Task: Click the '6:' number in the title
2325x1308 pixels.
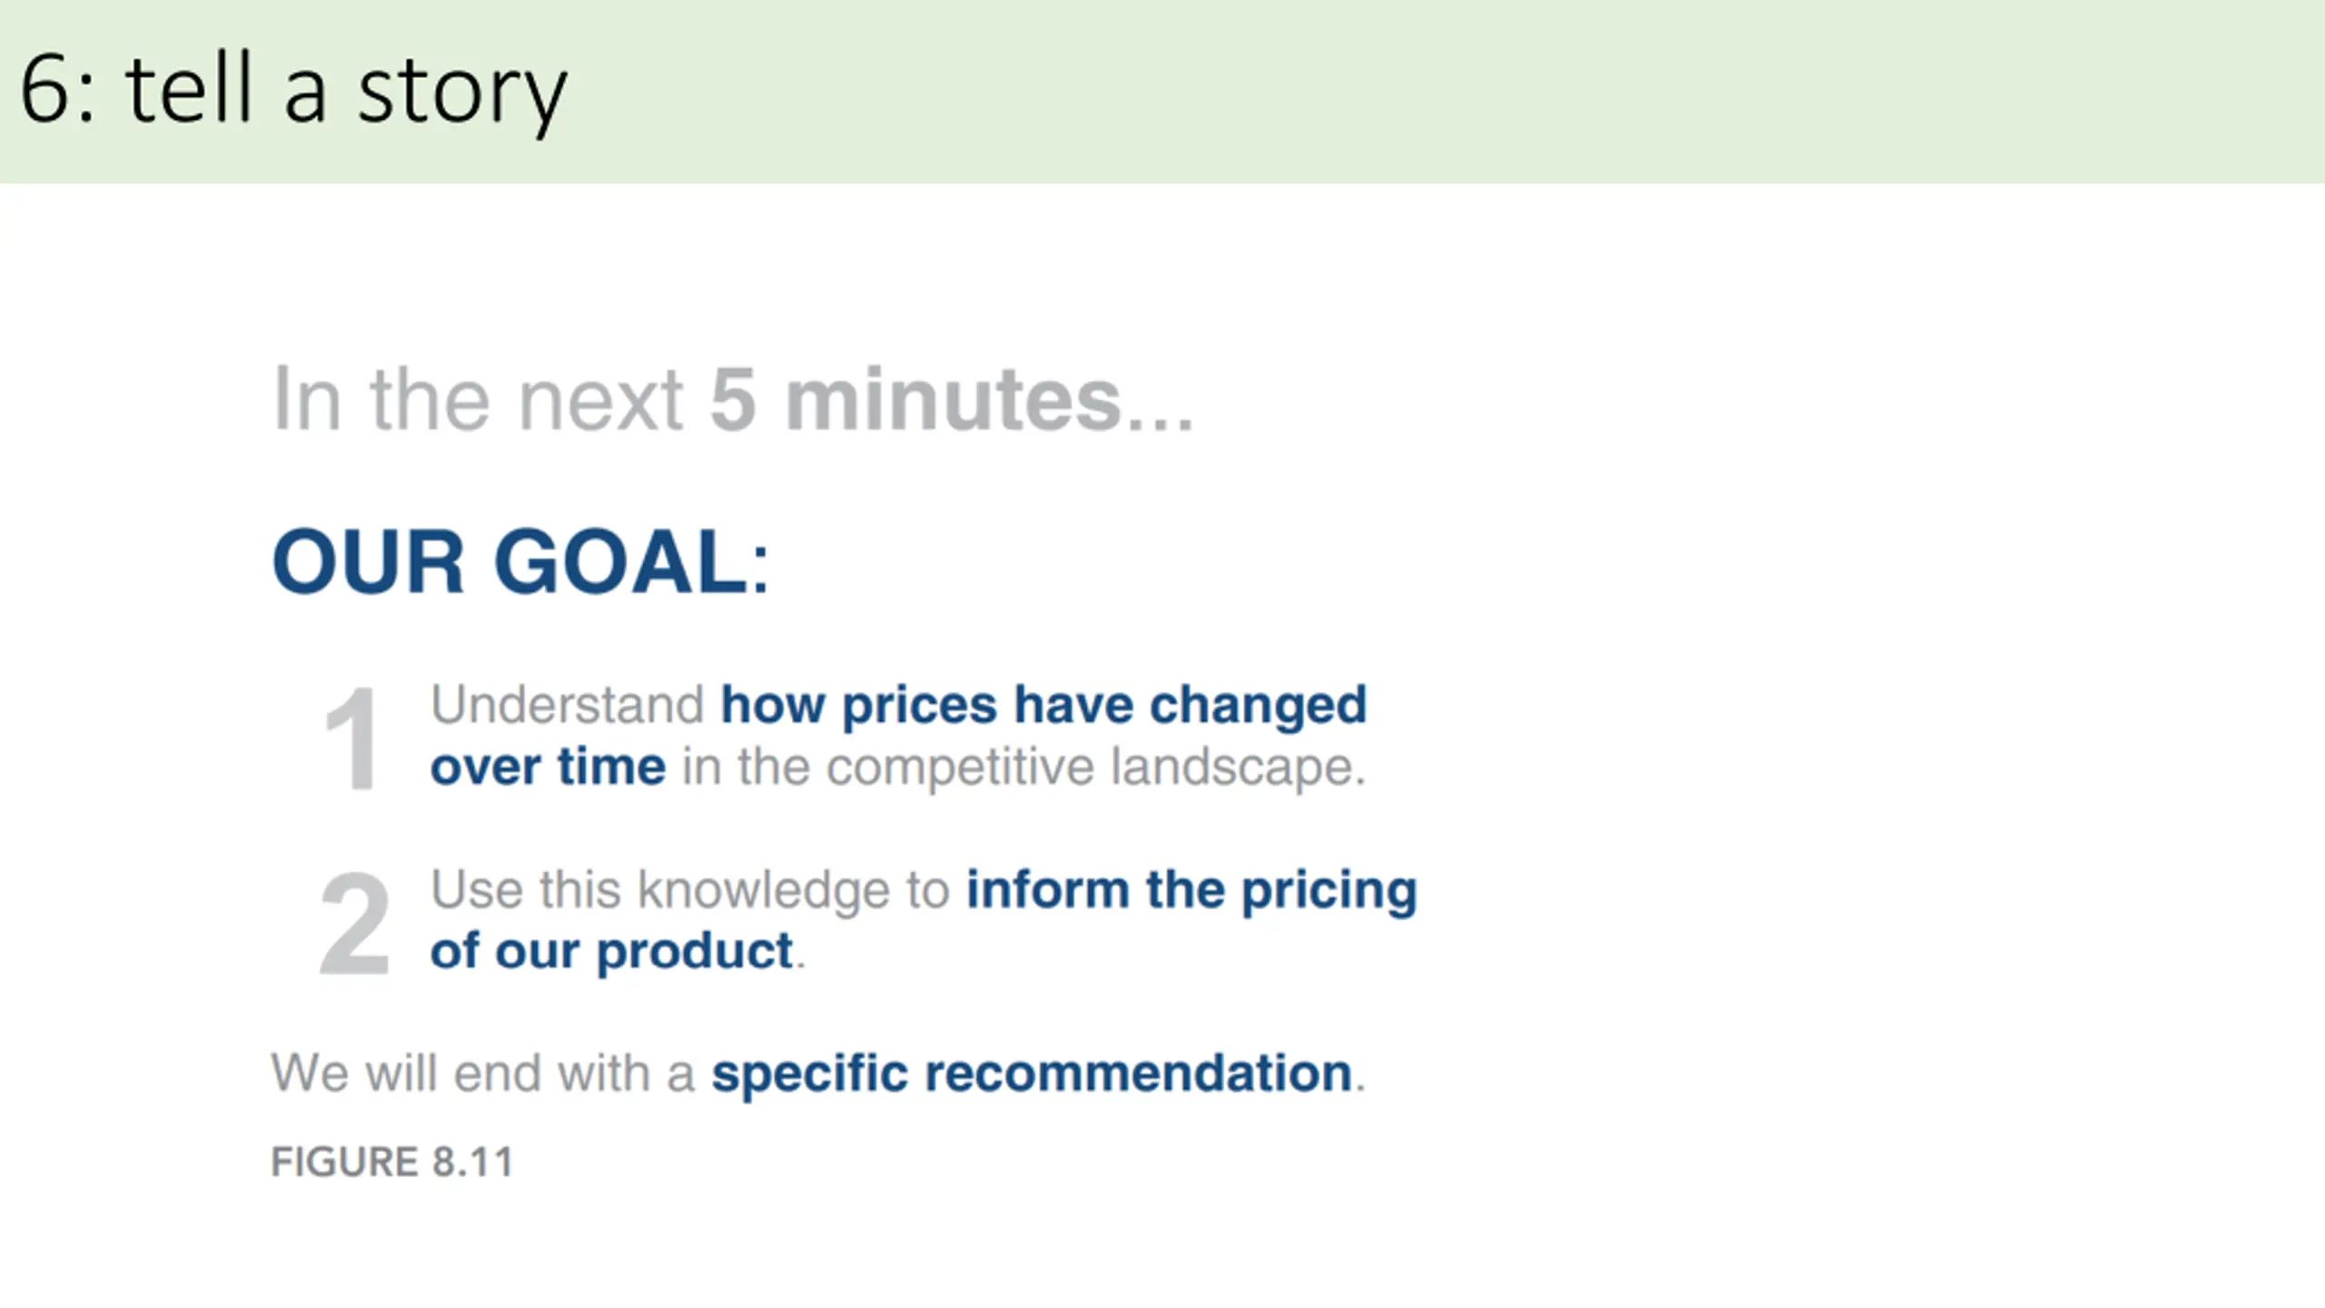Action: [x=56, y=89]
